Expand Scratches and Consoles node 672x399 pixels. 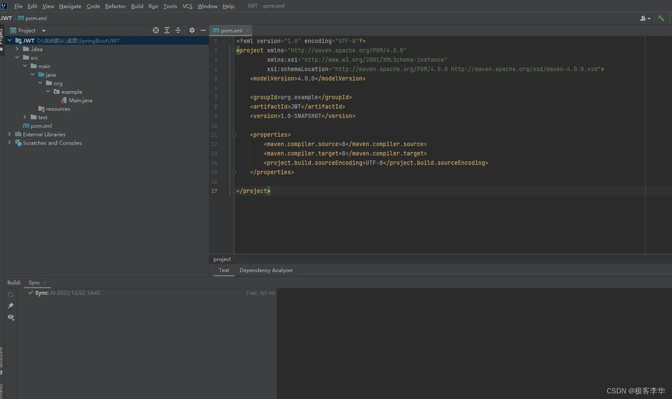tap(10, 143)
